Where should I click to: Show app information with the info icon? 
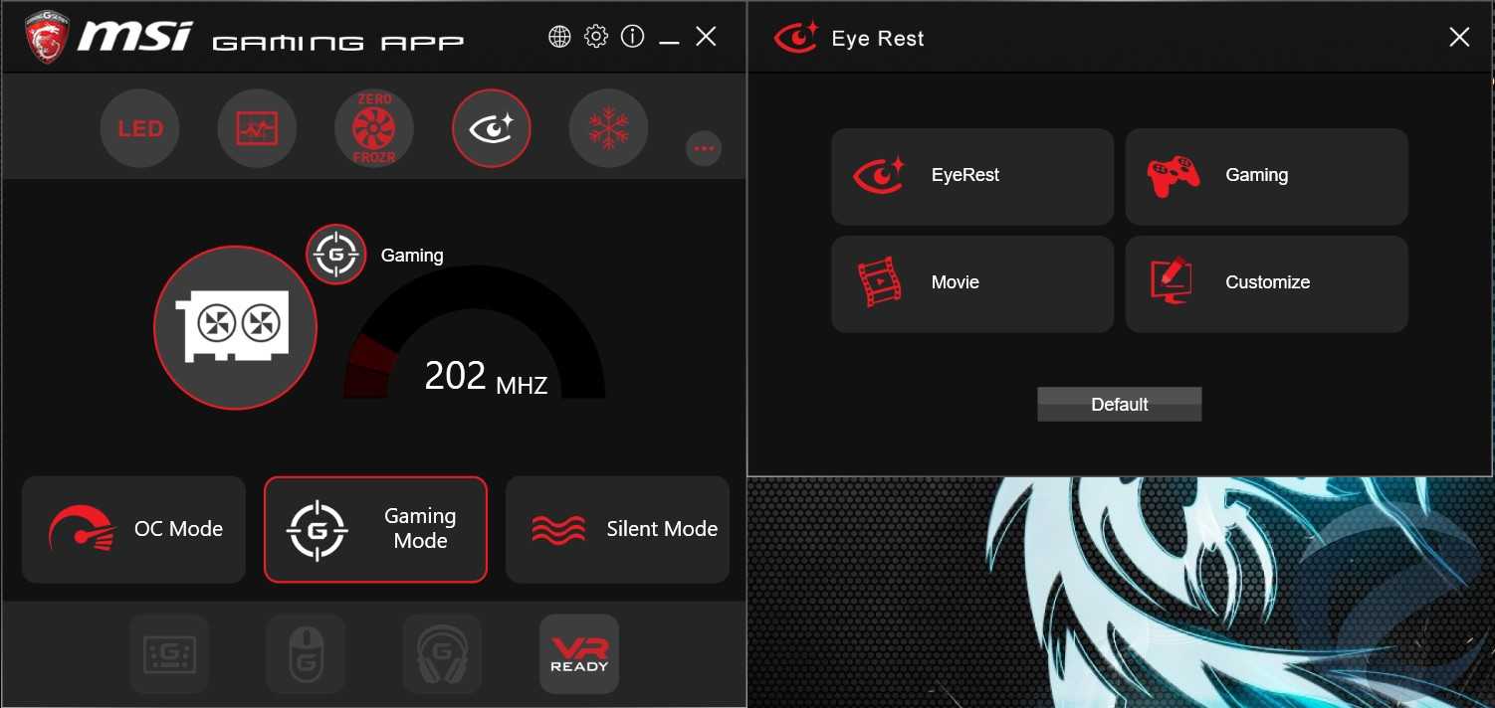point(632,37)
